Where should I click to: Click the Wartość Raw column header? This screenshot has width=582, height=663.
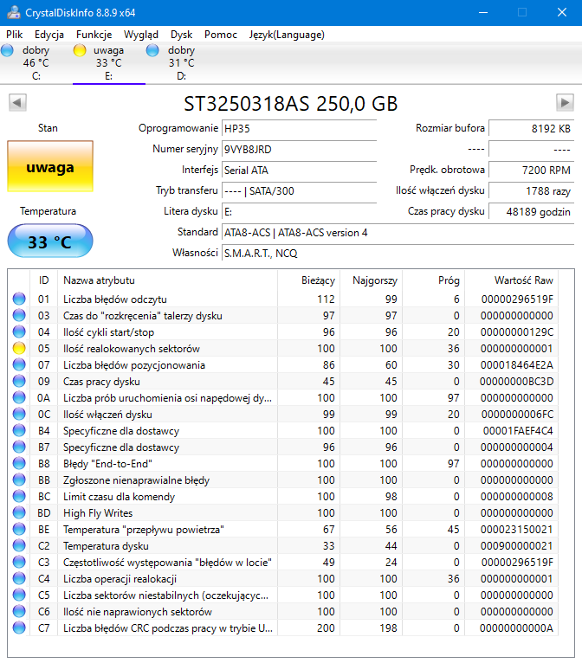click(x=511, y=280)
